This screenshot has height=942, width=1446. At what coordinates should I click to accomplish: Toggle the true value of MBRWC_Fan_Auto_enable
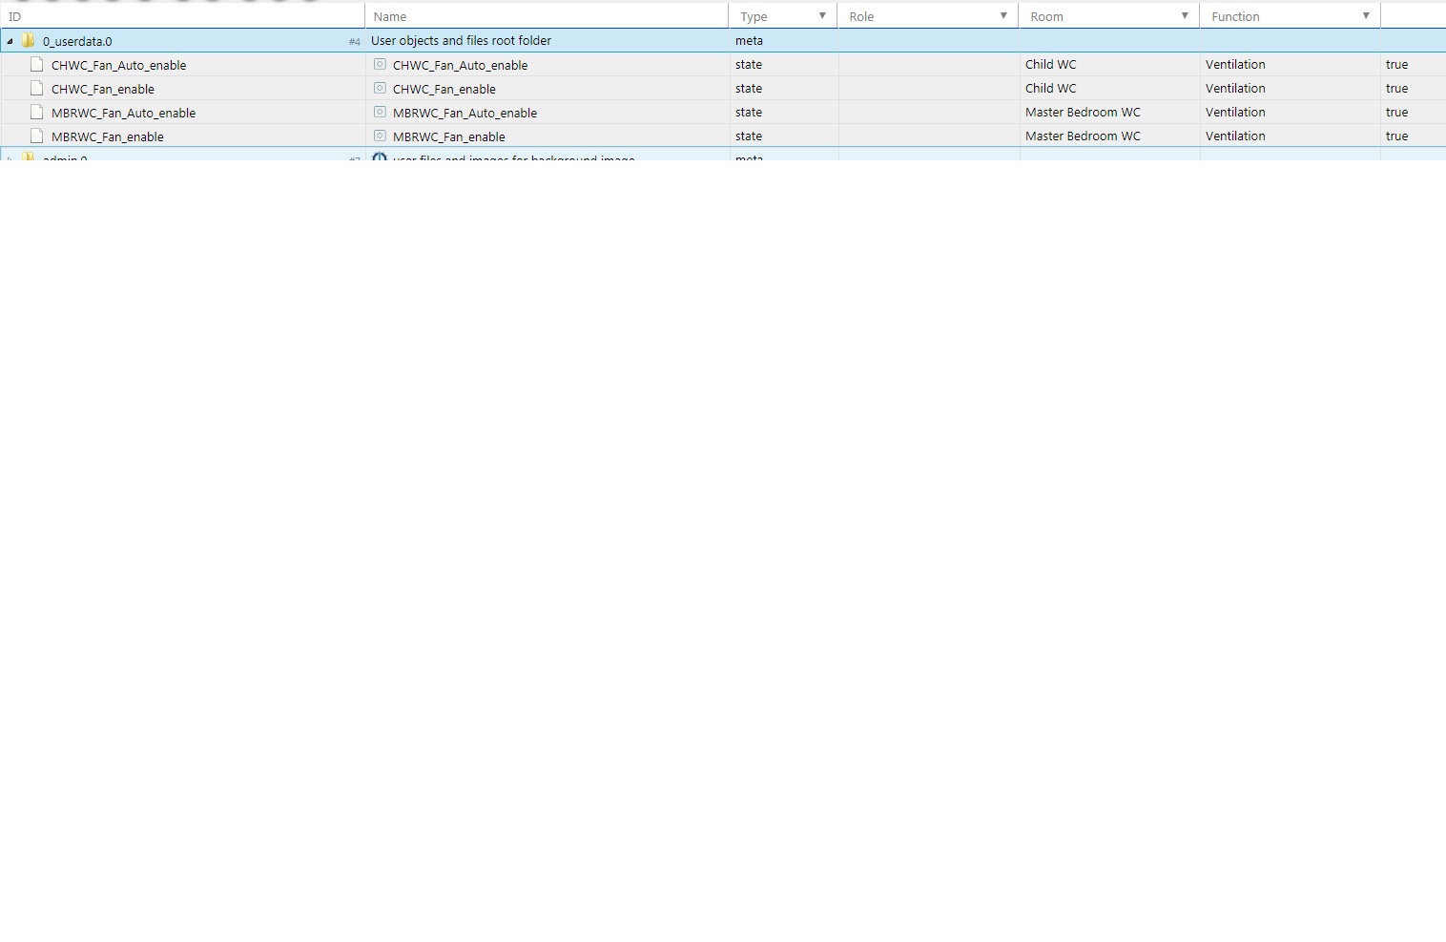(1396, 112)
